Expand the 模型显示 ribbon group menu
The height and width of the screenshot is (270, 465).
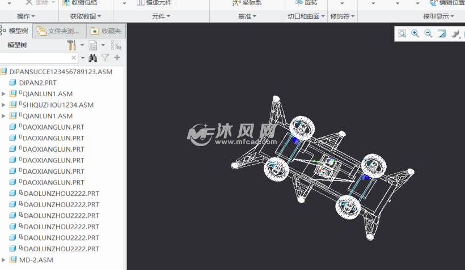(x=438, y=16)
